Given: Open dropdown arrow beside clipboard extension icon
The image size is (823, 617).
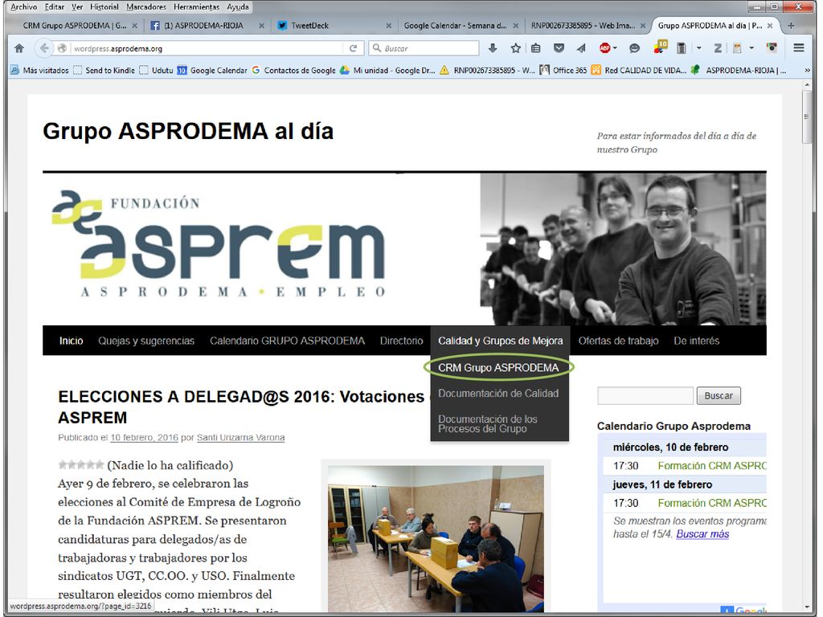Looking at the screenshot, I should [699, 48].
